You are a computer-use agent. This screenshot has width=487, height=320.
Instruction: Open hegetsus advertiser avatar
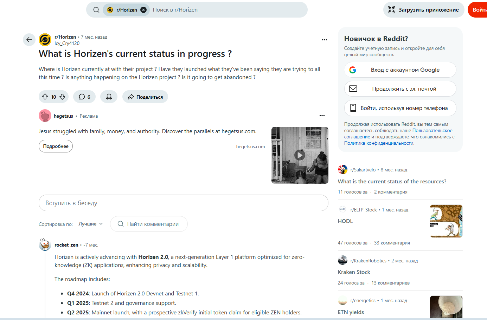click(45, 116)
